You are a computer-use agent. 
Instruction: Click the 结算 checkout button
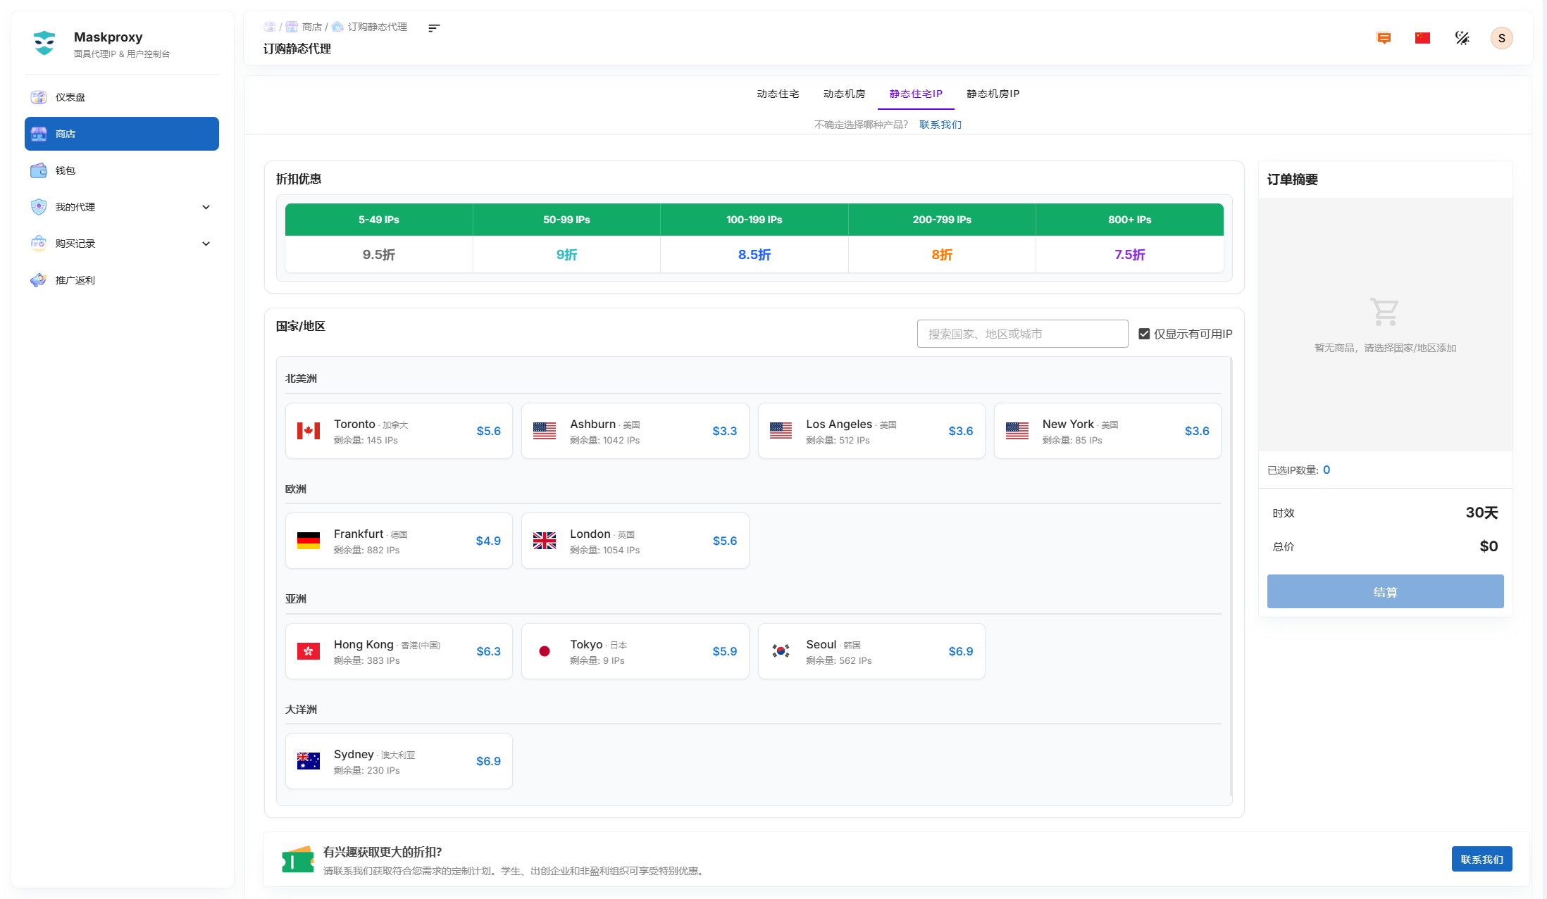click(x=1385, y=591)
